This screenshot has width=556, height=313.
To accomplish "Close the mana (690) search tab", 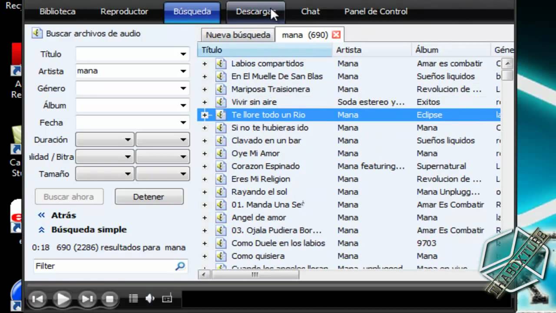I will coord(336,35).
